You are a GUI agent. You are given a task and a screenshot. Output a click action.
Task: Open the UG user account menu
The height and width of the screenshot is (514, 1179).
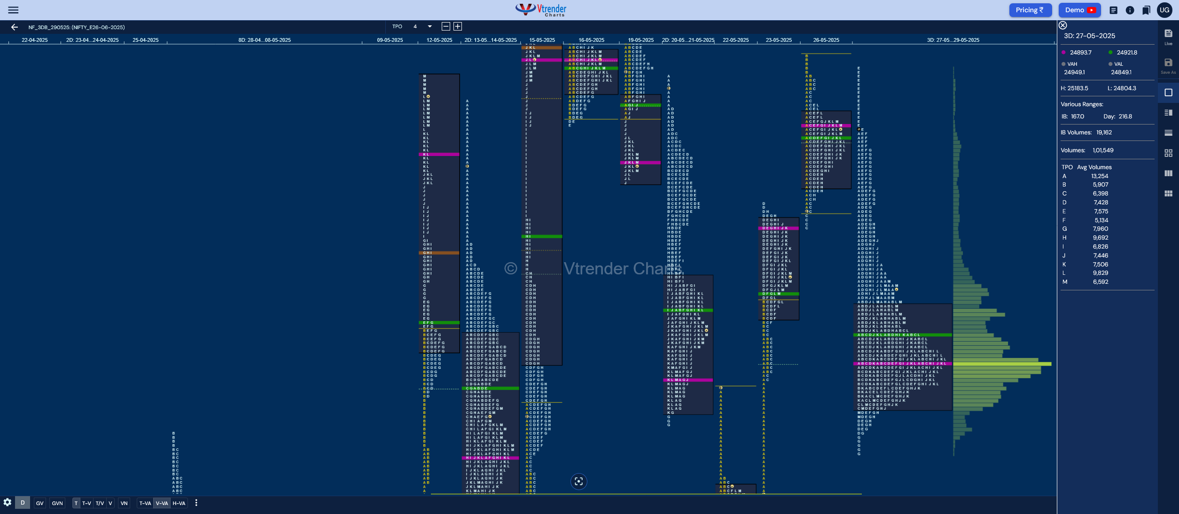pyautogui.click(x=1164, y=10)
